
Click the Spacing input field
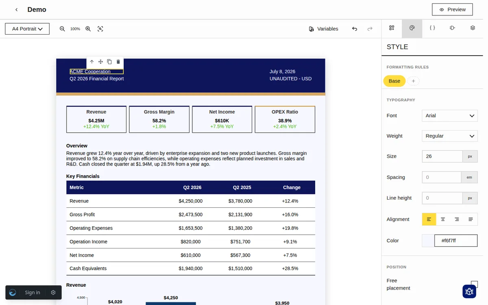[x=441, y=177]
